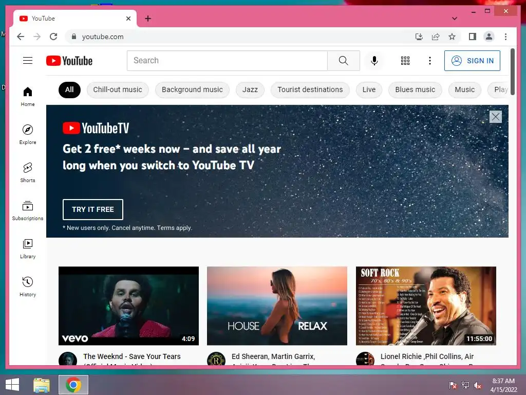Select the Live chip
Image resolution: width=526 pixels, height=395 pixels.
[x=369, y=89]
